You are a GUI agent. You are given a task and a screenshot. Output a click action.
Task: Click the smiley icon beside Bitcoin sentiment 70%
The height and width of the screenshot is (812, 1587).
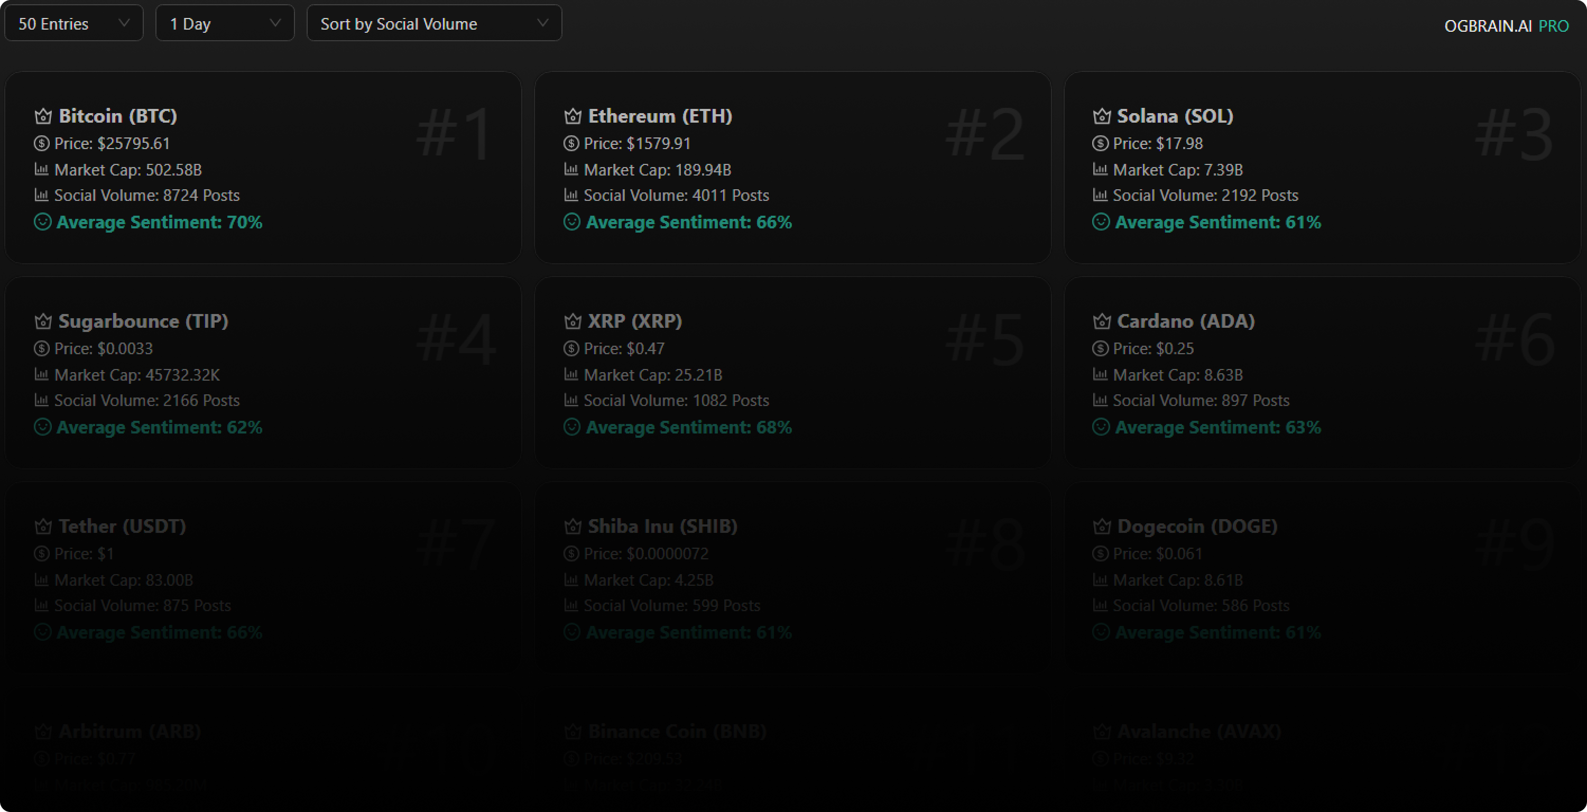pos(42,222)
